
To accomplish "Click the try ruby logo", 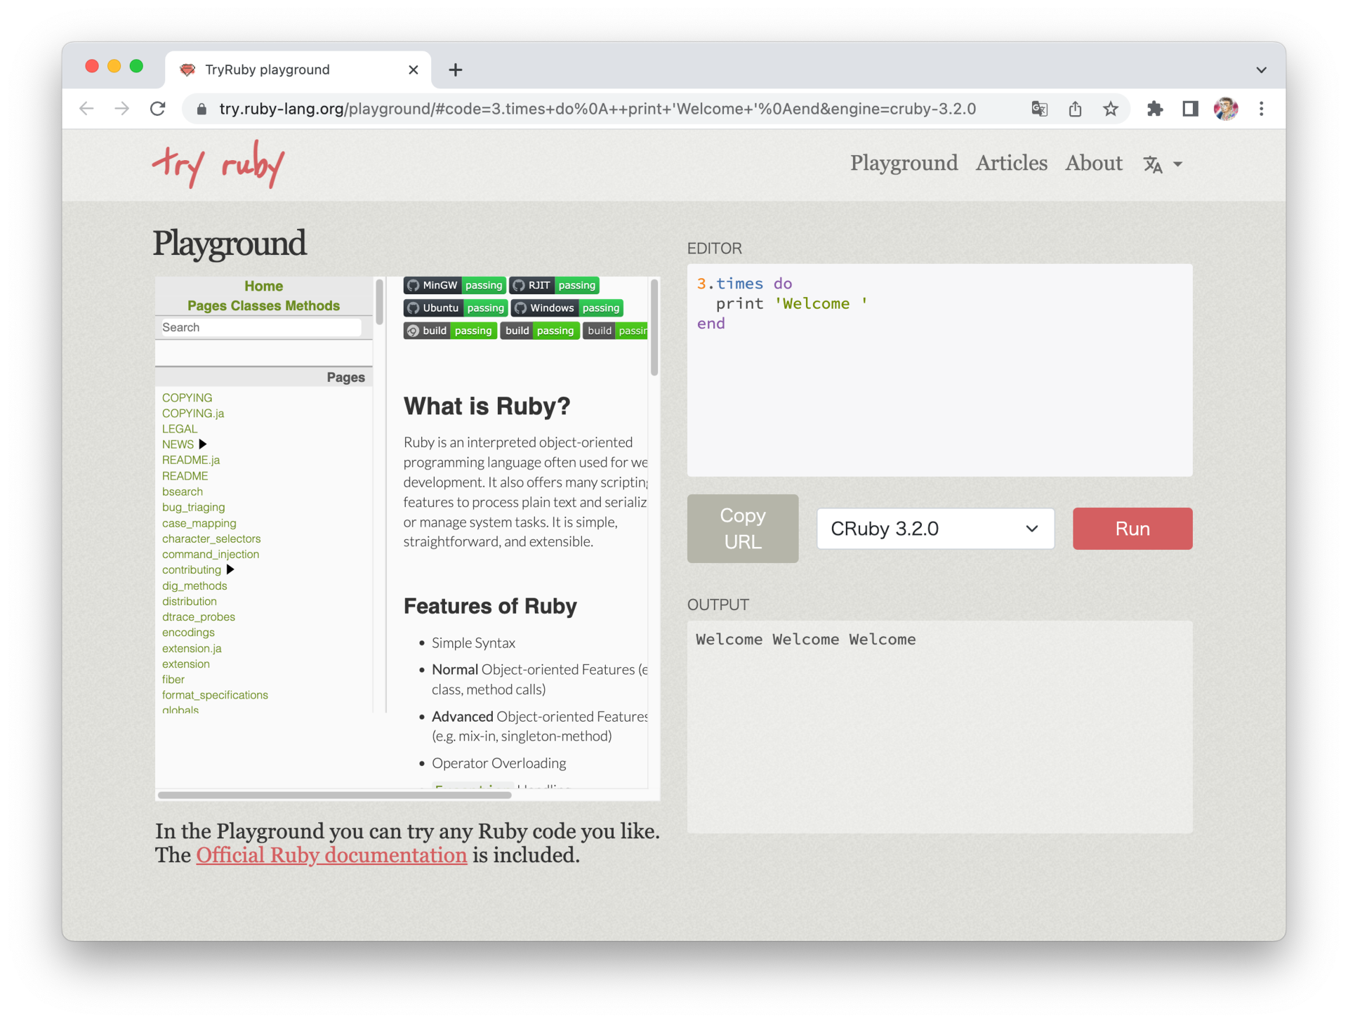I will tap(217, 164).
